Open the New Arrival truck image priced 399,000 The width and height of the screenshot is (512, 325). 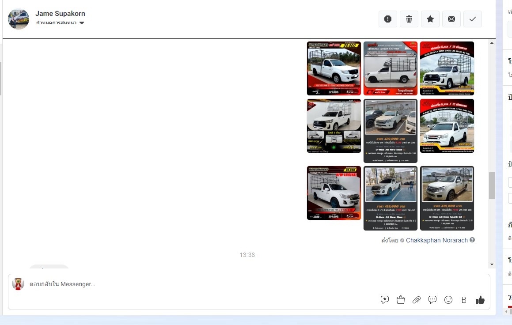(334, 193)
